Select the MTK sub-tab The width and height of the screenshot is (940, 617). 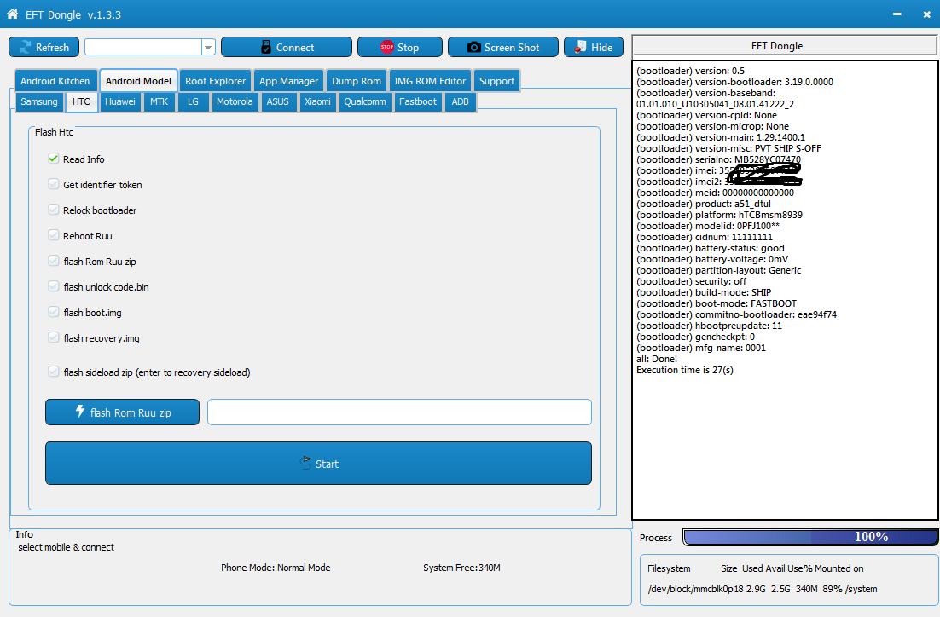coord(159,101)
